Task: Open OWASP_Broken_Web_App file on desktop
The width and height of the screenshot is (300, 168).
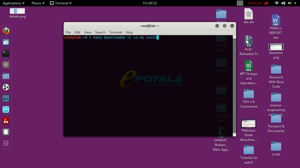Action: point(221,139)
